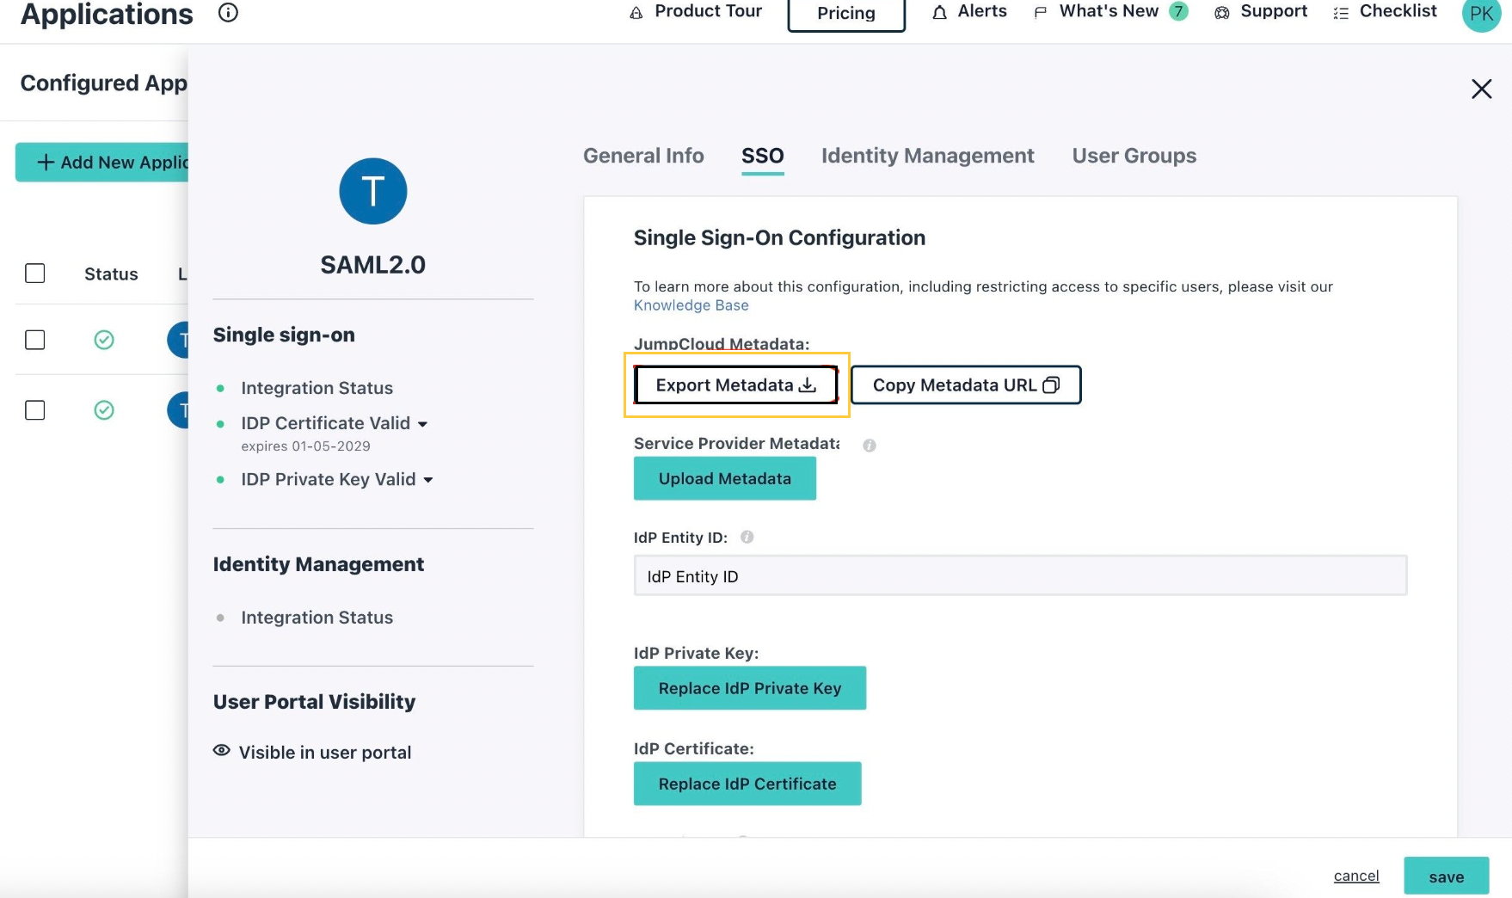Check the second application row checkbox
Image resolution: width=1512 pixels, height=898 pixels.
click(35, 410)
